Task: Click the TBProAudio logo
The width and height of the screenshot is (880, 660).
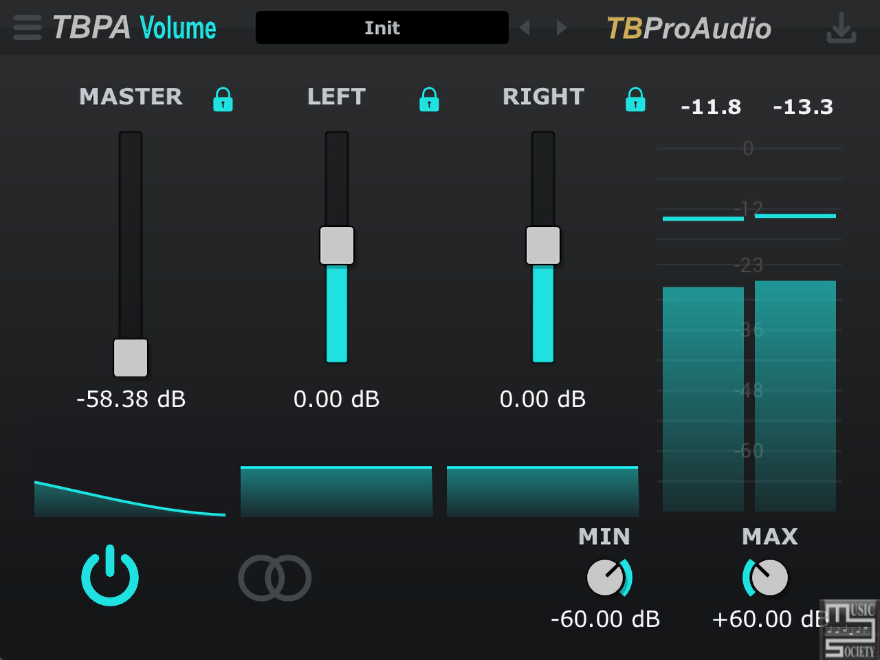Action: coord(689,28)
